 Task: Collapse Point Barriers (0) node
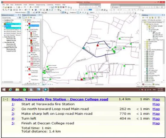click(x=3, y=37)
